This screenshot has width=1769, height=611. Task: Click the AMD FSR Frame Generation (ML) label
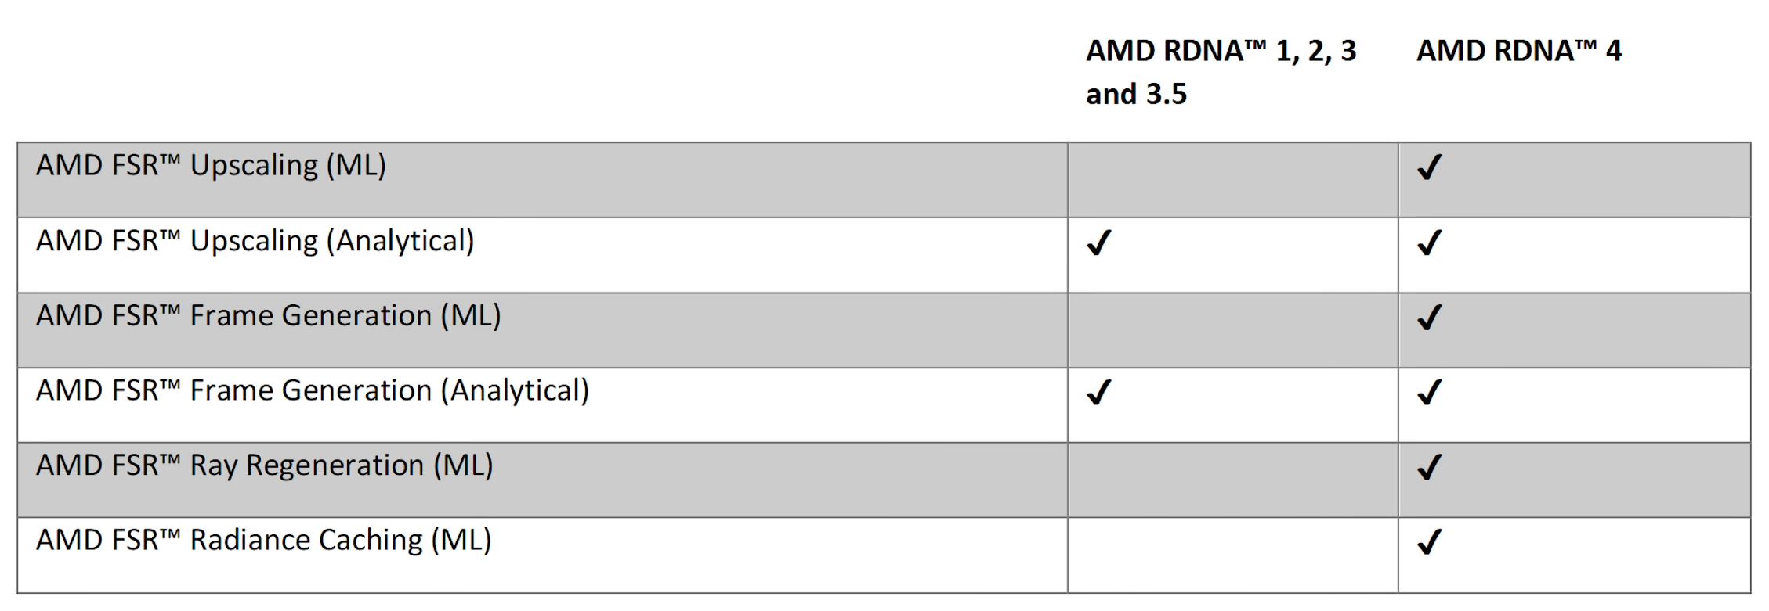point(269,316)
